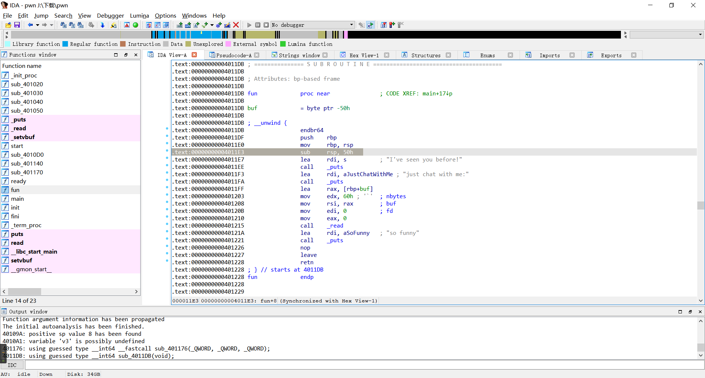
Task: Click the red X delete icon
Action: pos(236,25)
